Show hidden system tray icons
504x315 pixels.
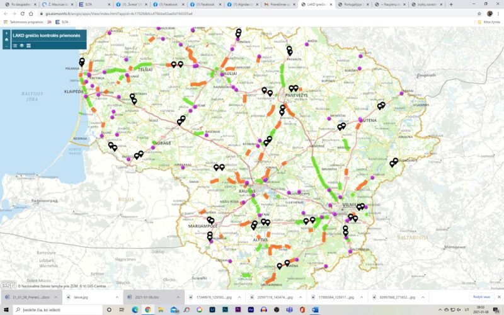pyautogui.click(x=440, y=310)
